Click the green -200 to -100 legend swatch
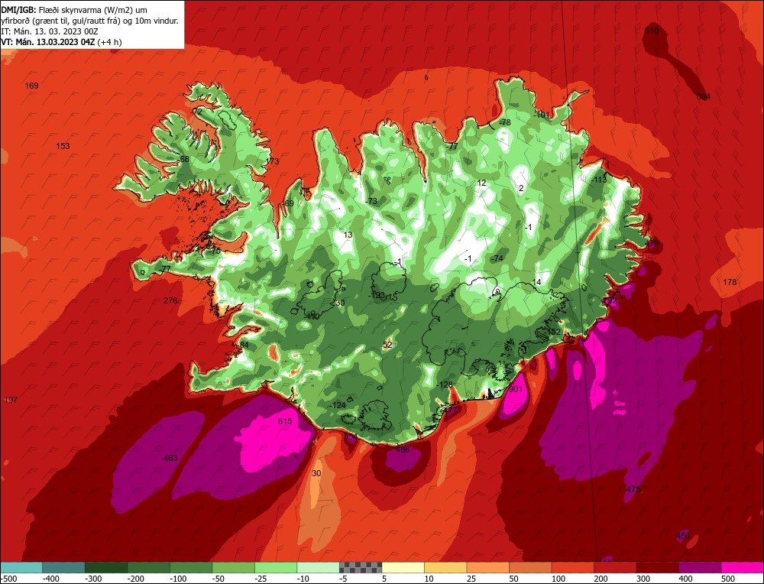Image resolution: width=764 pixels, height=584 pixels. coord(149,567)
